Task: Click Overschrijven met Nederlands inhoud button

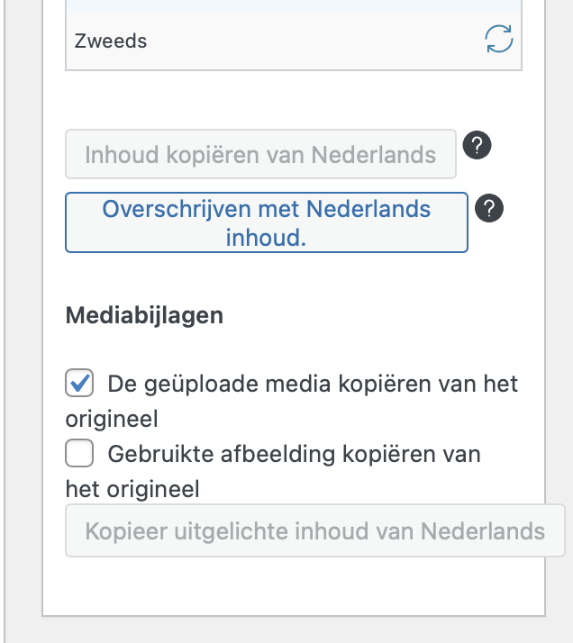Action: tap(267, 222)
